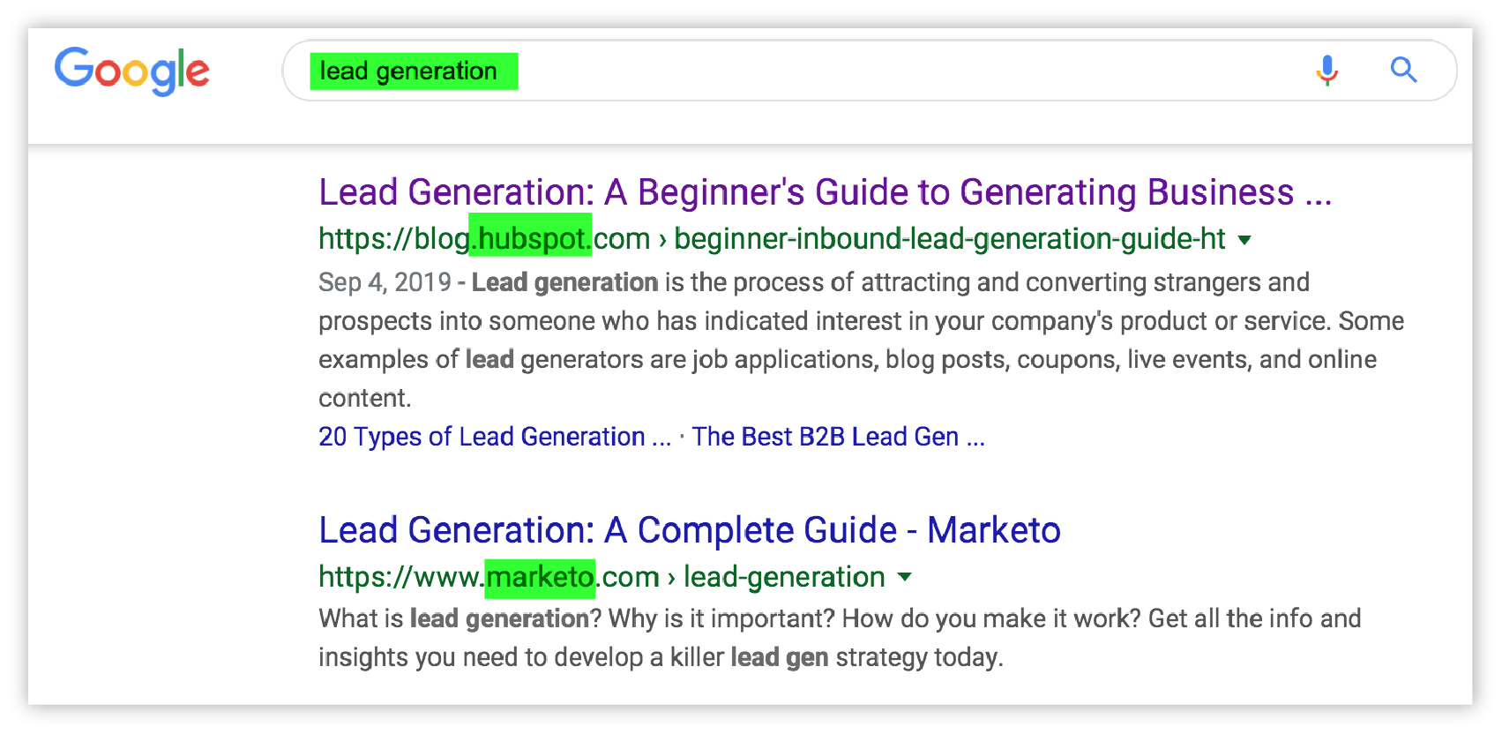Expand dropdown arrow next to Marketo URL

904,578
